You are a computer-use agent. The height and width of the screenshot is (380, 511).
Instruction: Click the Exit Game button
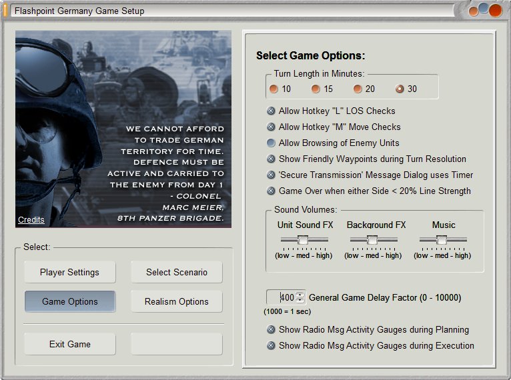click(x=70, y=344)
